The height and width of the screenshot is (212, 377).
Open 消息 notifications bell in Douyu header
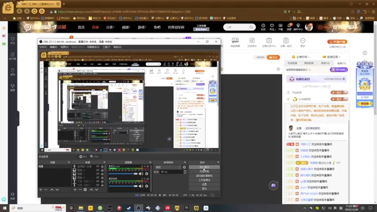(x=289, y=27)
